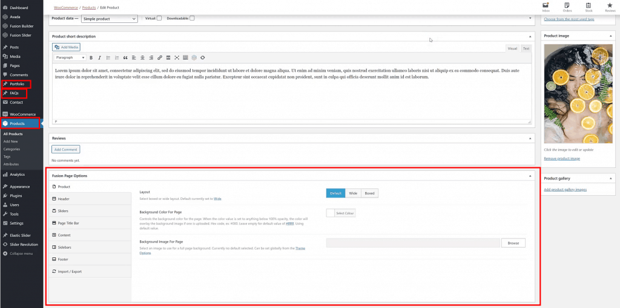Enter distraction-free fullscreen editor mode
Screen dimensions: 620x308
pyautogui.click(x=177, y=57)
